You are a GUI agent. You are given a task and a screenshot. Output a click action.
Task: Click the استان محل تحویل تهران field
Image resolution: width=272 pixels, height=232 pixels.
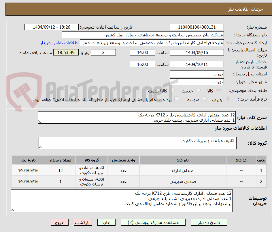[x=197, y=74]
